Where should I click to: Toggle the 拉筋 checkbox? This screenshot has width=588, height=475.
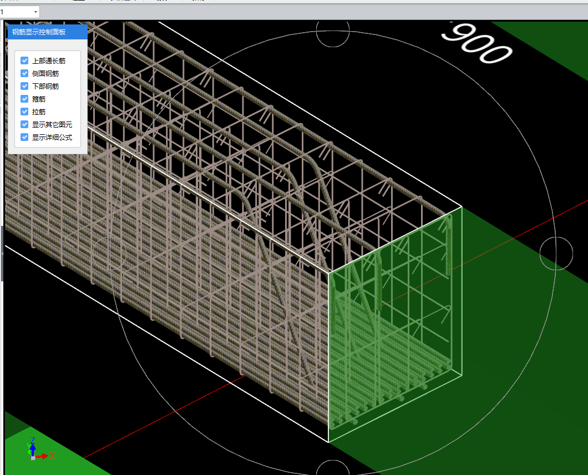point(24,112)
